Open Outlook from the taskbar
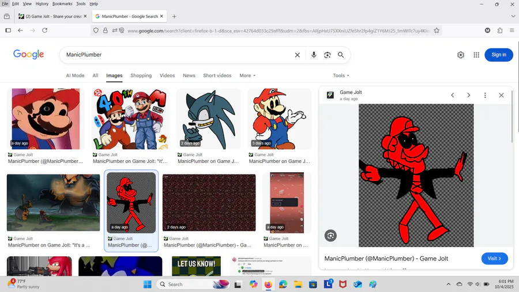Screen dimensions: 519x292 [358, 284]
